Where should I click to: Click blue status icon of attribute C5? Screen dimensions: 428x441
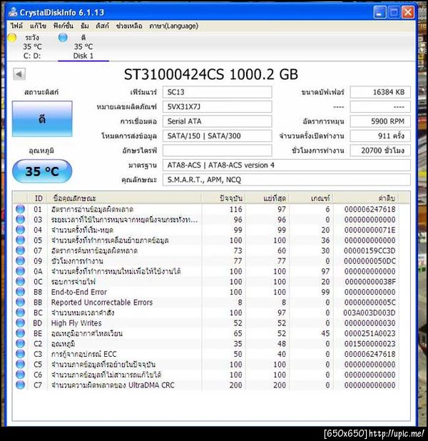(x=20, y=364)
